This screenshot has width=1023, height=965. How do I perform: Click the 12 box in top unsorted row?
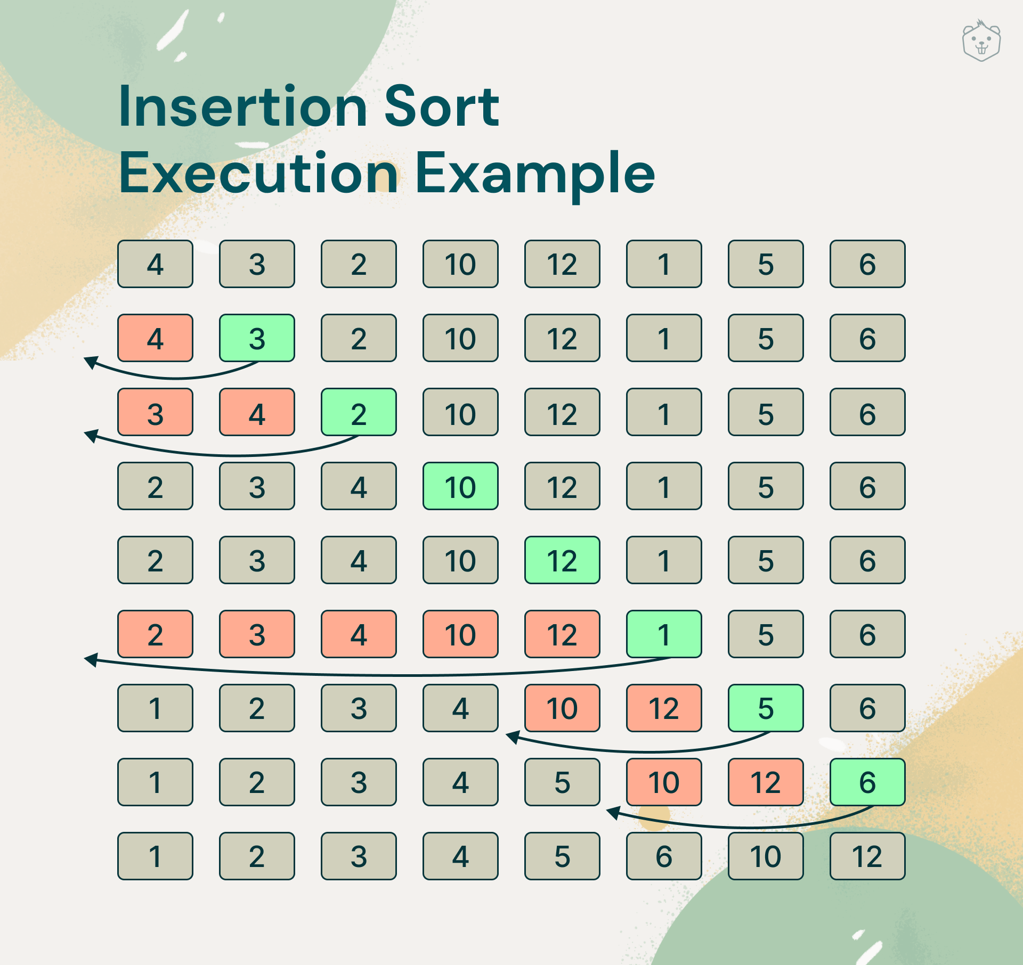click(562, 264)
